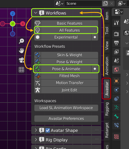Toggle the dot beside Pose & Animate
Screen dimensions: 129x149
[95, 69]
